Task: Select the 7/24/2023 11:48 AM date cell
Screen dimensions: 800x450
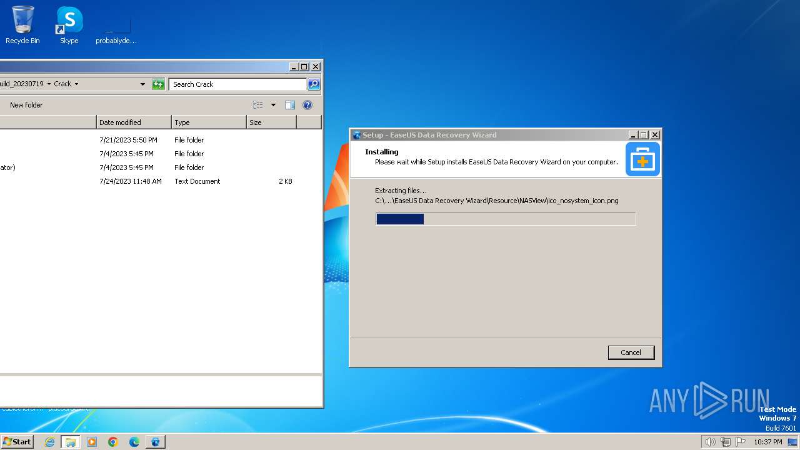Action: point(131,181)
